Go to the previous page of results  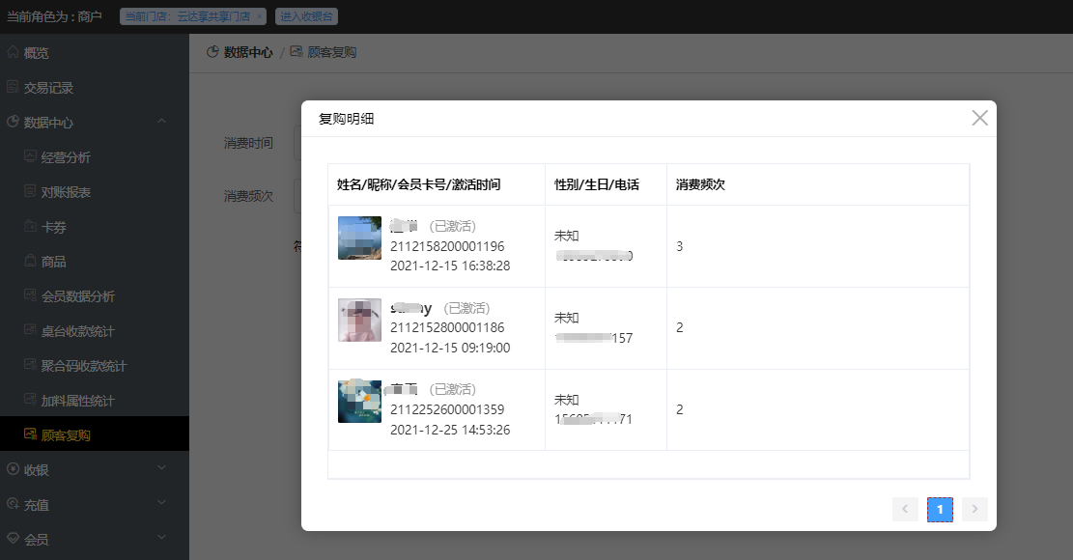point(905,509)
